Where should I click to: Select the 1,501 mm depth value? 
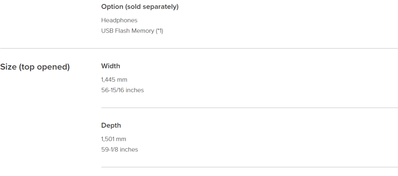[114, 139]
